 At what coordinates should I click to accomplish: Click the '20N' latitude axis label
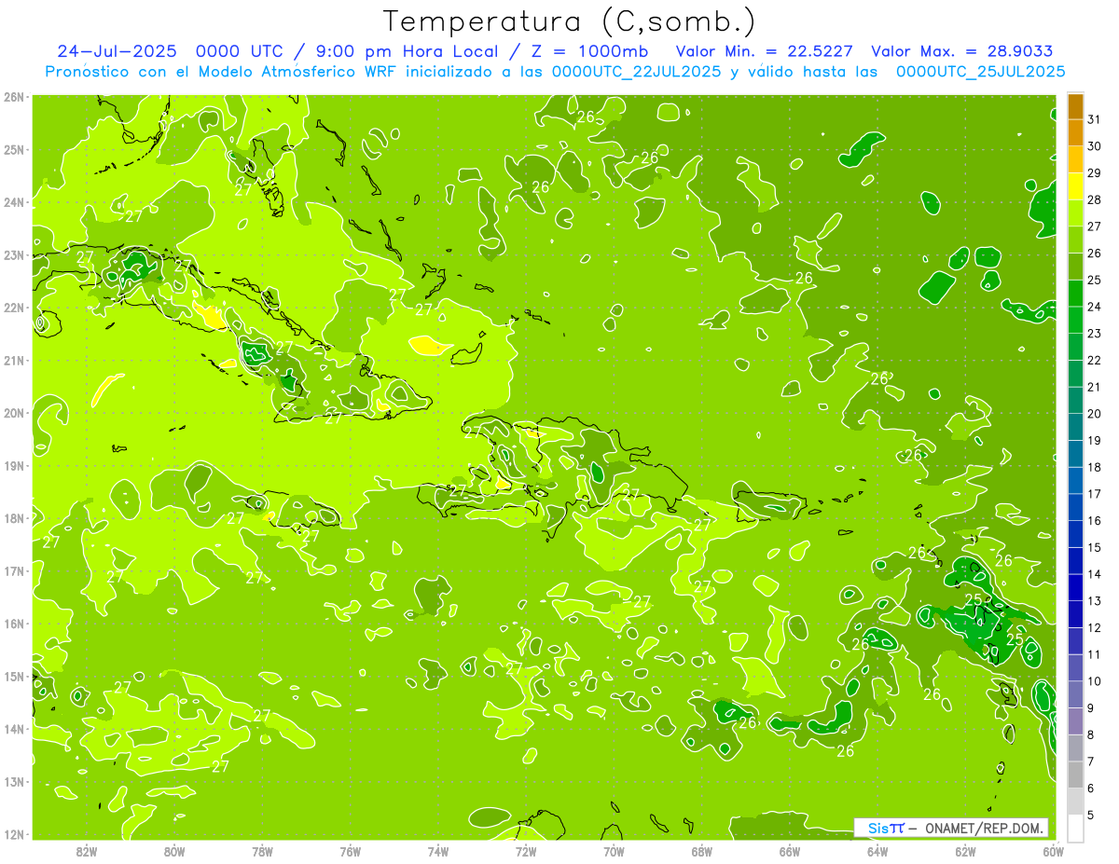[x=15, y=413]
